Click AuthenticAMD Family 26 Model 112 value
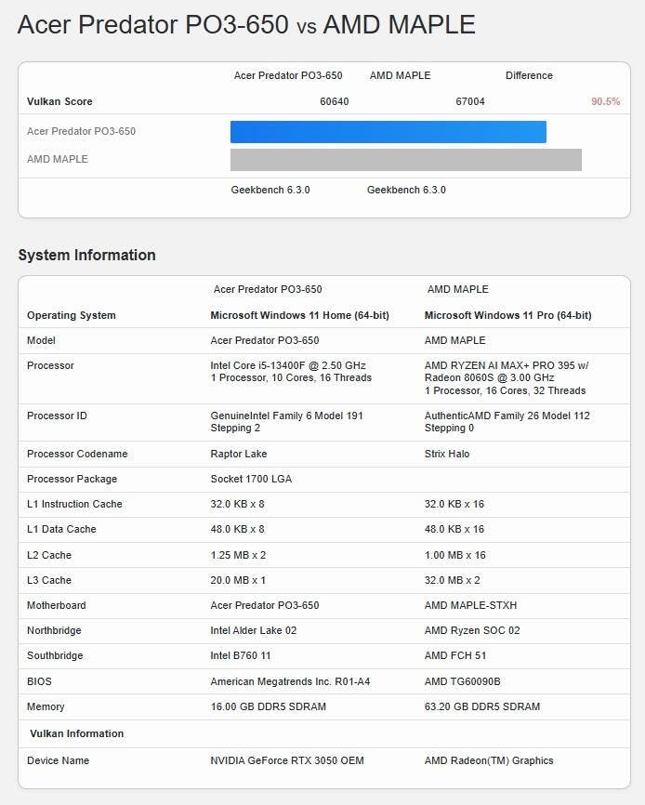The height and width of the screenshot is (805, 645). click(x=507, y=416)
